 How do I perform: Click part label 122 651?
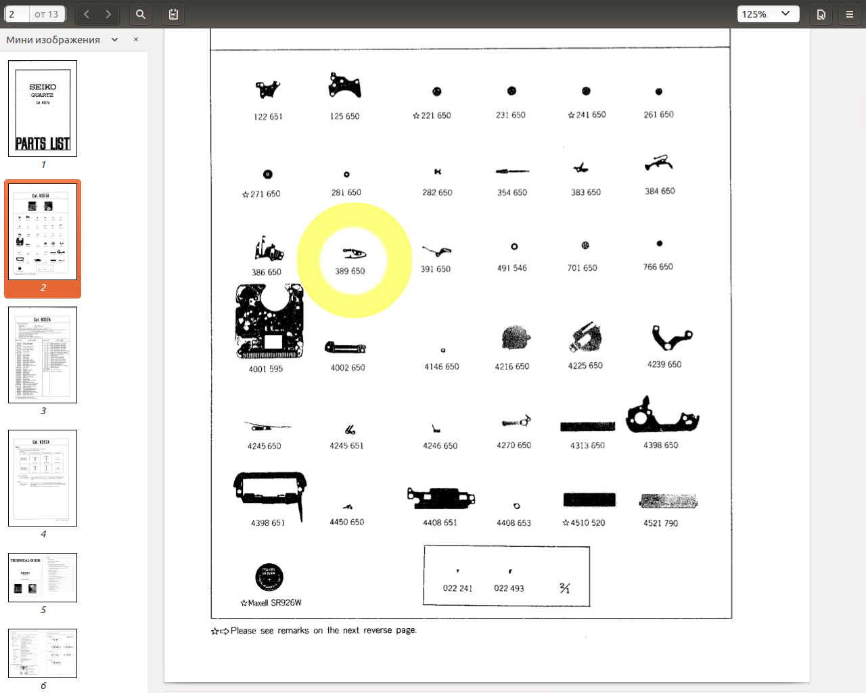pos(268,116)
